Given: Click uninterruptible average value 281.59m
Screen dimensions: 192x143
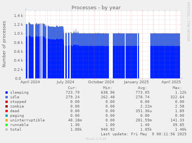Looking at the screenshot, I should point(144,120).
